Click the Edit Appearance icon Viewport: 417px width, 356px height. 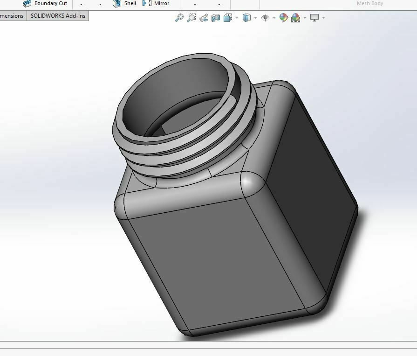(x=284, y=18)
